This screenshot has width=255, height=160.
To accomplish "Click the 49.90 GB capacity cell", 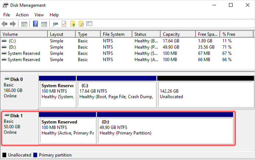I will coord(171,47).
